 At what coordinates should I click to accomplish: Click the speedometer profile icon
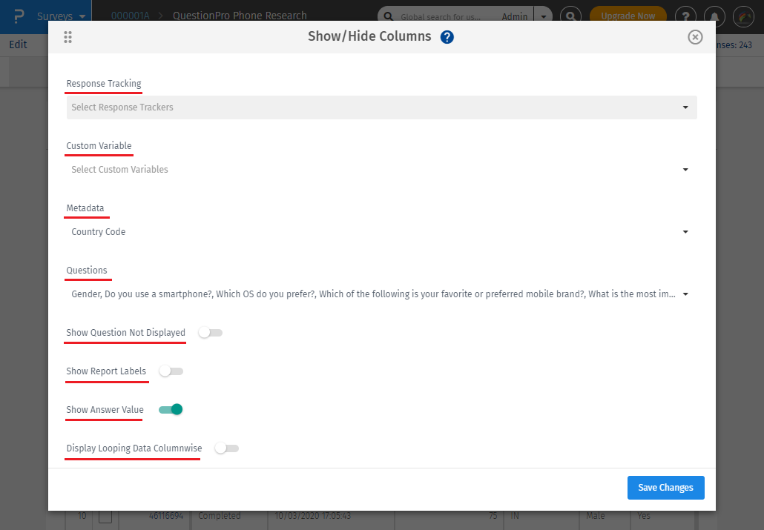point(743,16)
